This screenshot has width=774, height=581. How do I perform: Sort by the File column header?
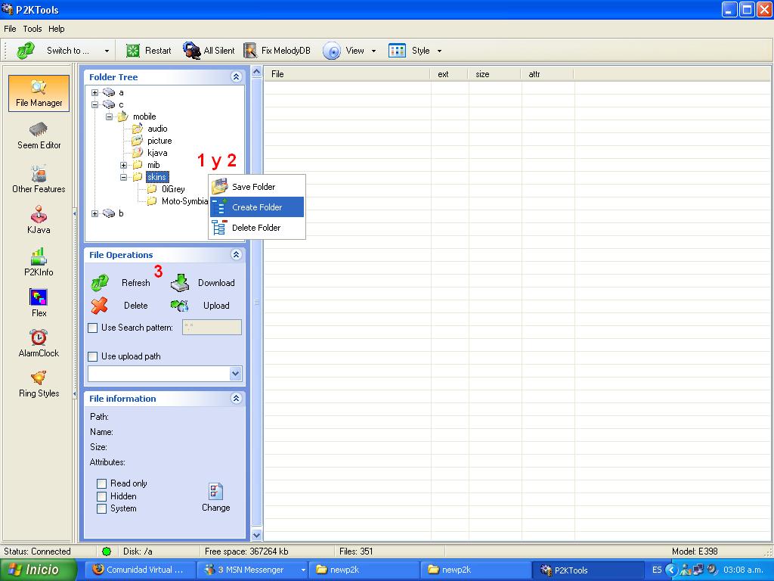348,74
